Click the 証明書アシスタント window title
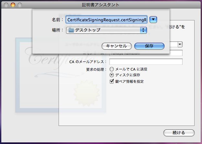Image resolution: width=202 pixels, height=144 pixels. coord(101,5)
